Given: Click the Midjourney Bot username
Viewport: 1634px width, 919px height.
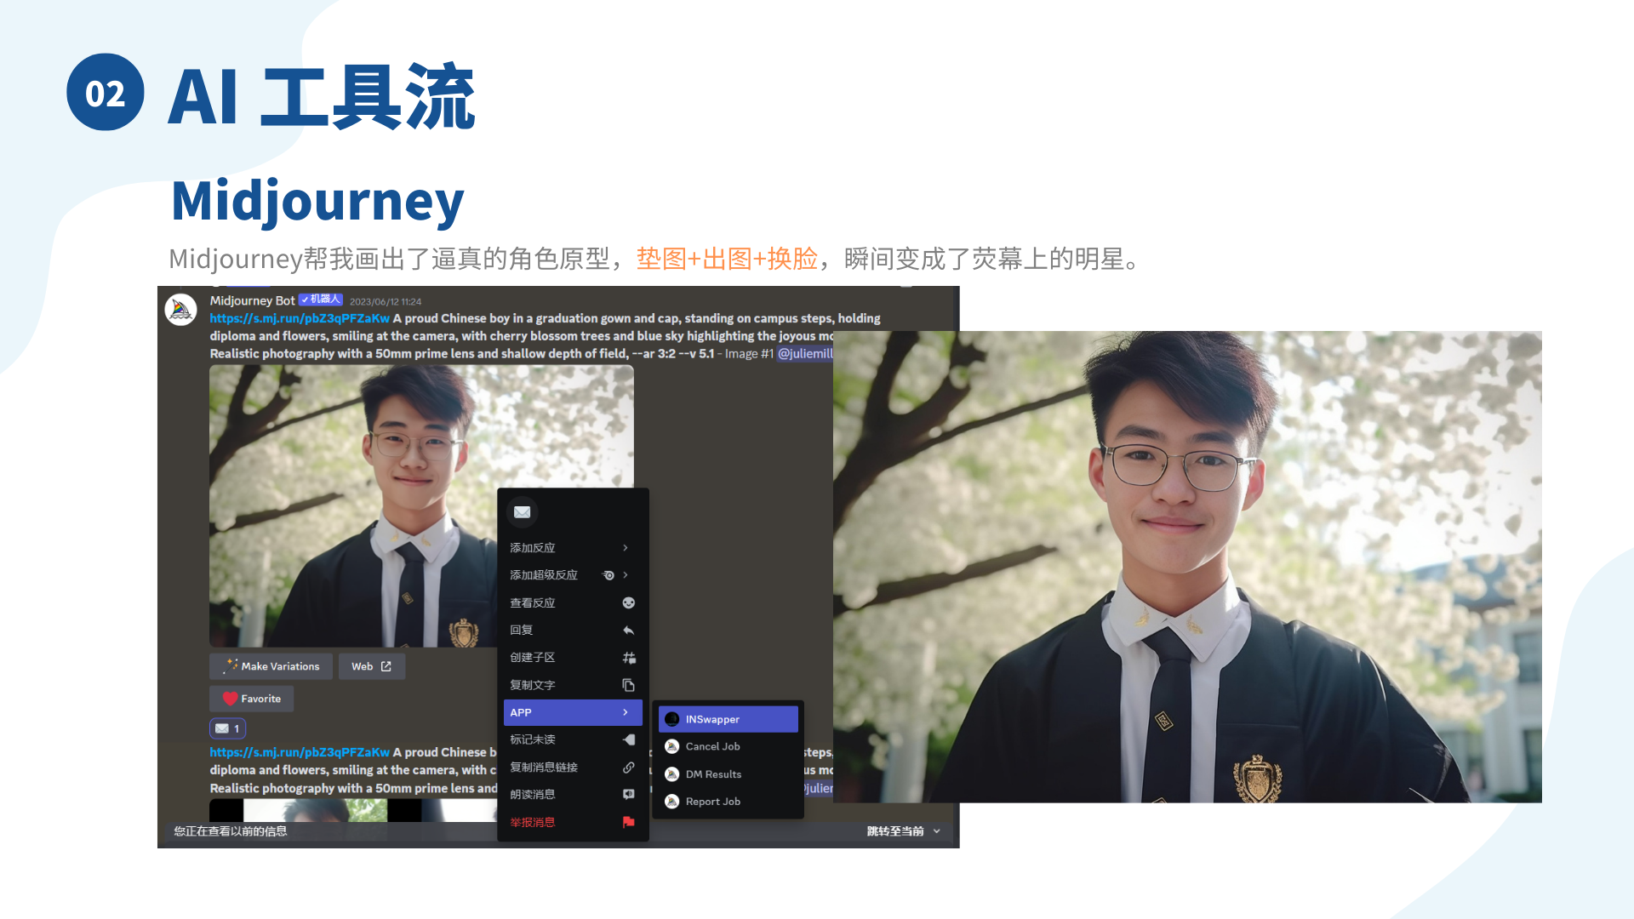Looking at the screenshot, I should point(253,300).
